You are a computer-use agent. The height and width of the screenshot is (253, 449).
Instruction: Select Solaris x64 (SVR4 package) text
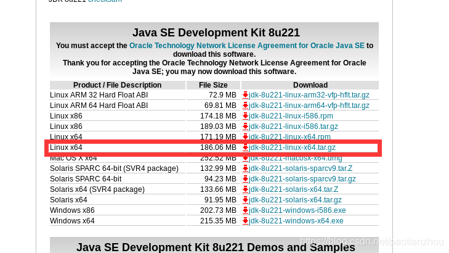pos(97,189)
